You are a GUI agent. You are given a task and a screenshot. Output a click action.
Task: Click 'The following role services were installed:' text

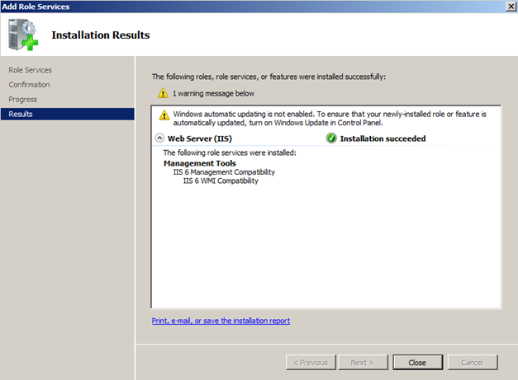[230, 152]
